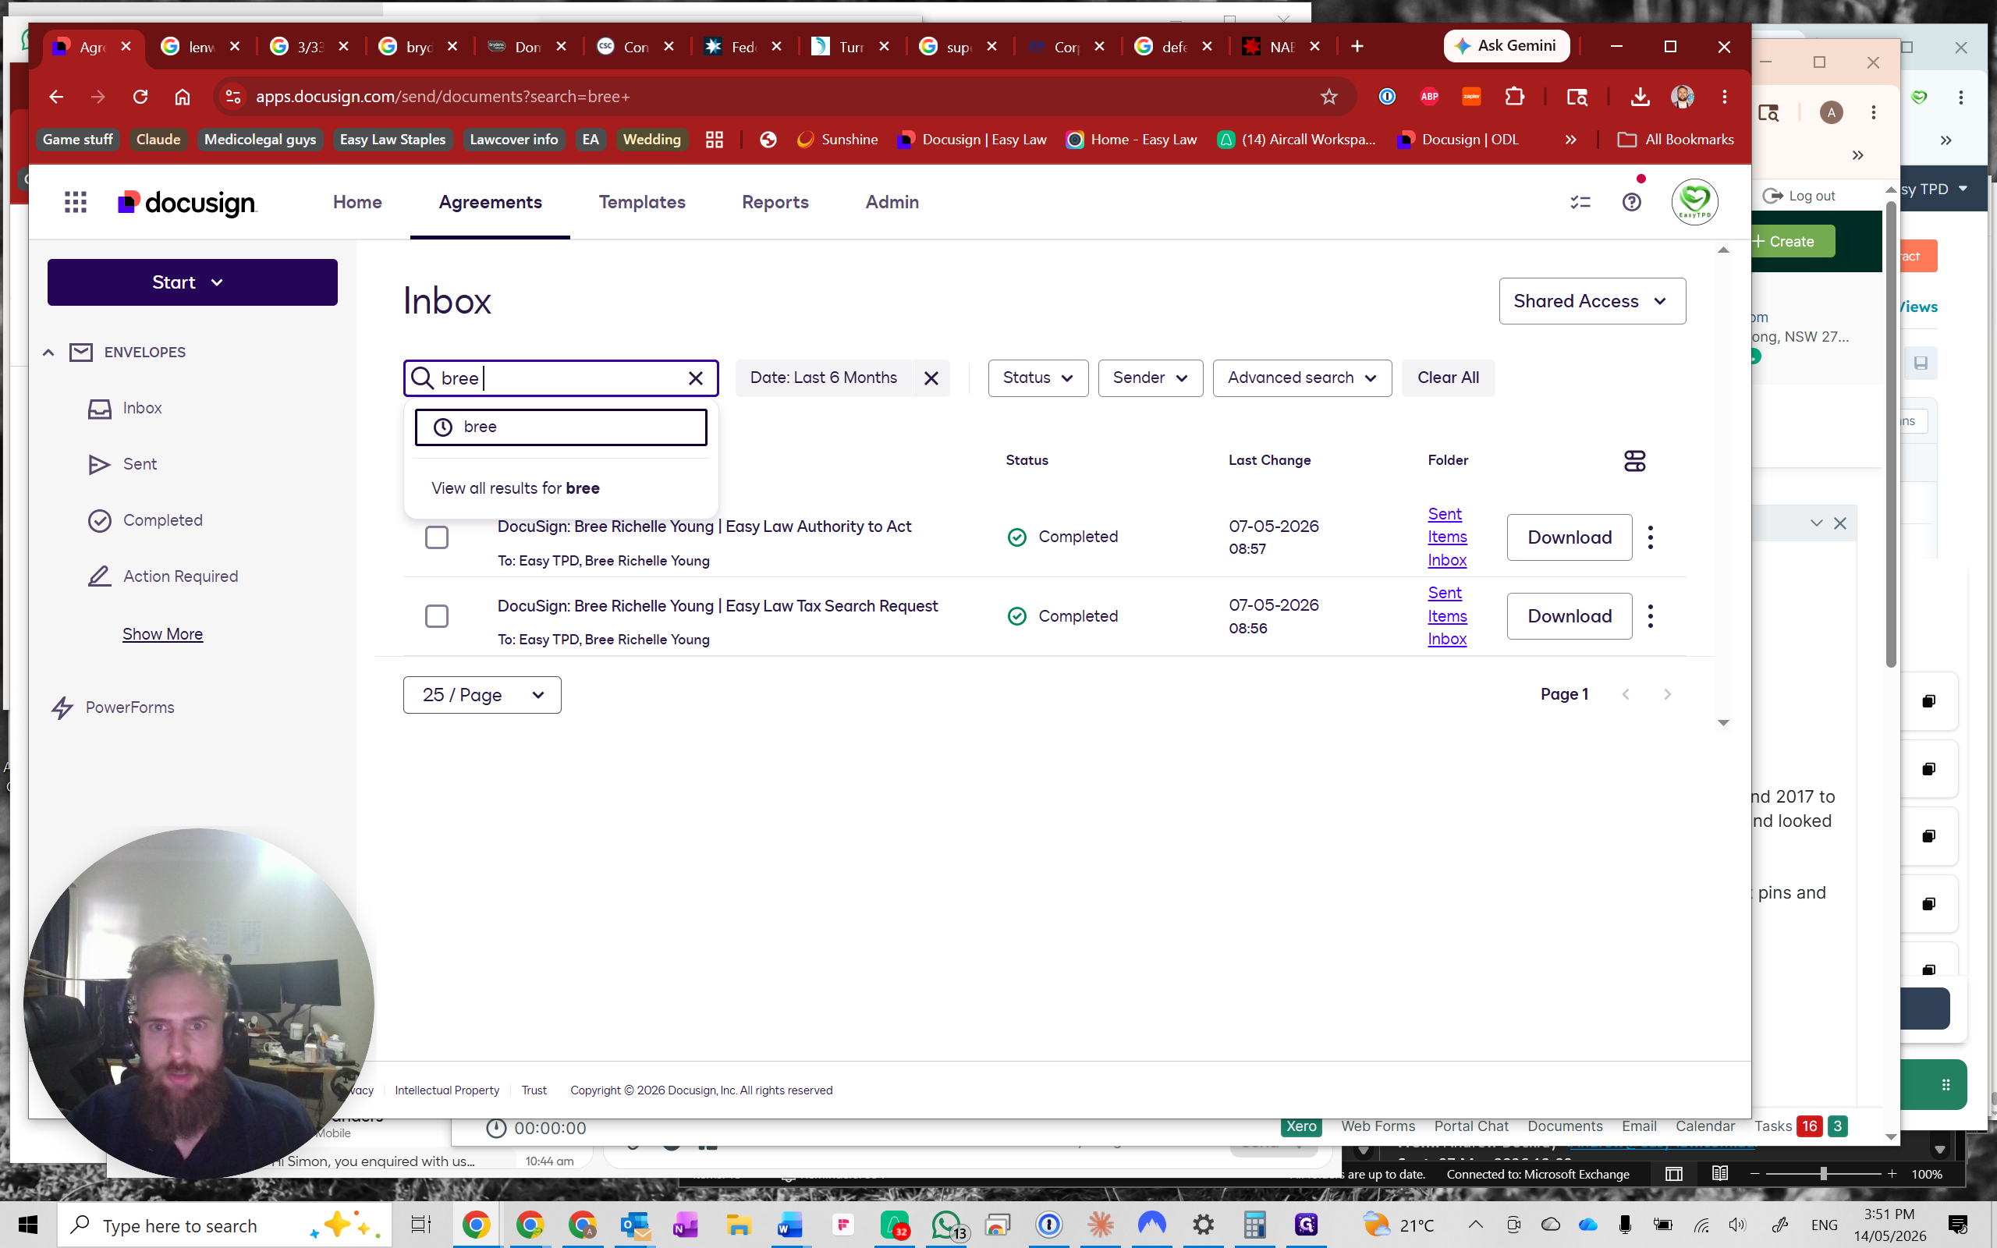Expand the Start dropdown button

(x=192, y=282)
